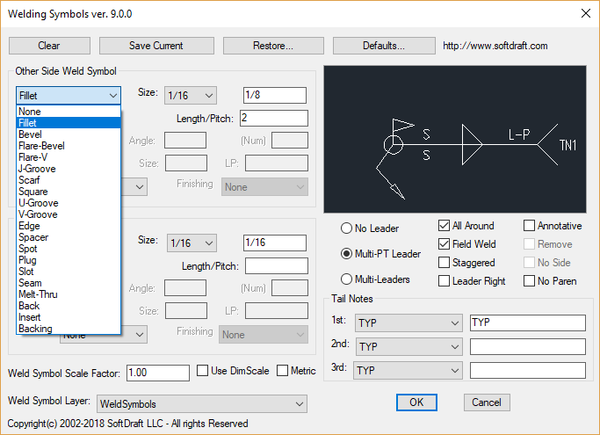Click Save Current button
The image size is (600, 435).
[x=156, y=46]
